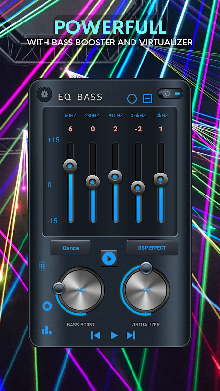Toggle the equalizer power switch

point(170,94)
